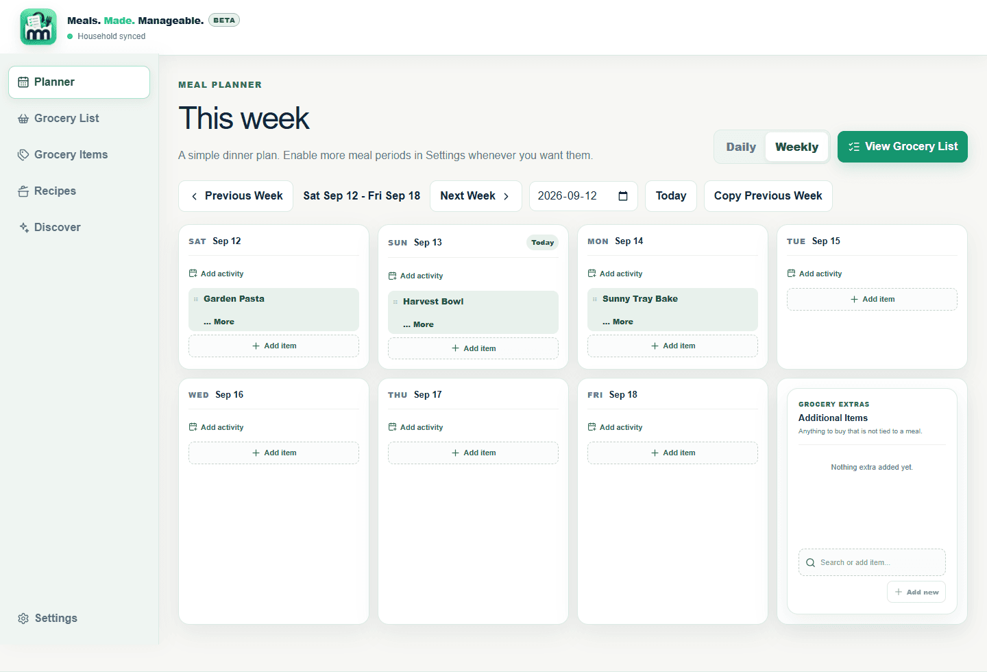
Task: Expand More on Sunny Tray Bake
Action: [x=618, y=322]
